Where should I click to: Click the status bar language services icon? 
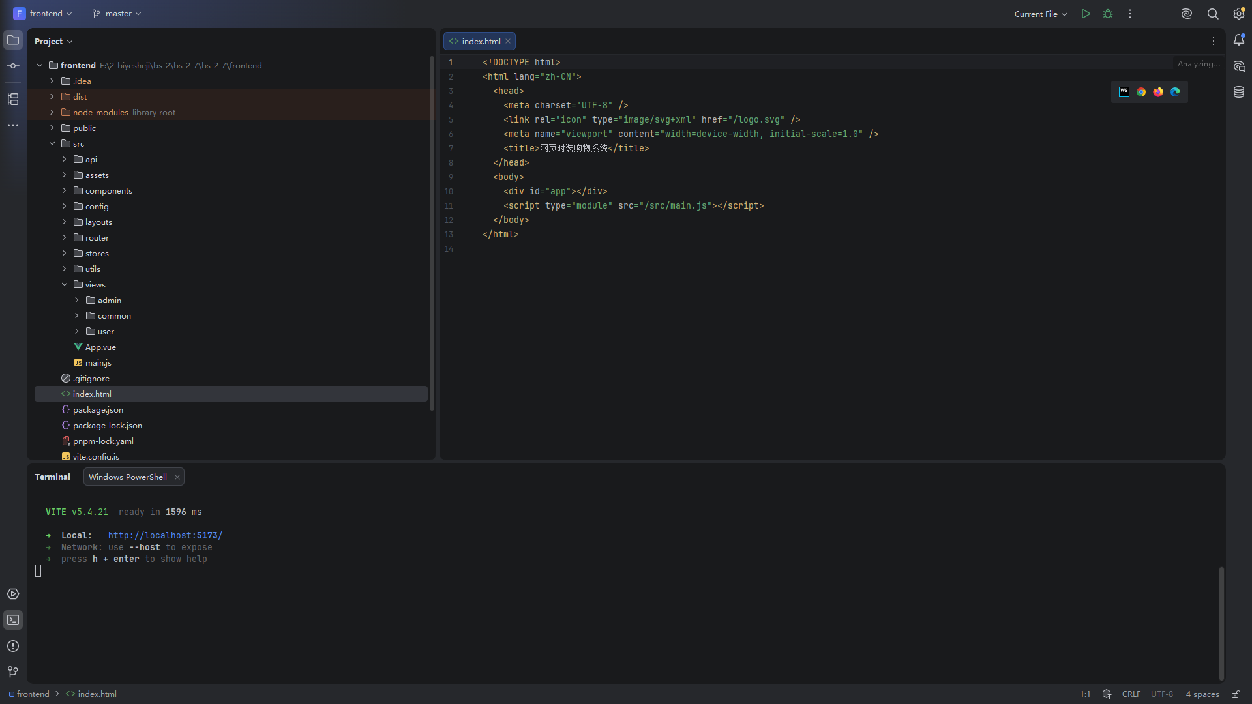(x=1107, y=694)
